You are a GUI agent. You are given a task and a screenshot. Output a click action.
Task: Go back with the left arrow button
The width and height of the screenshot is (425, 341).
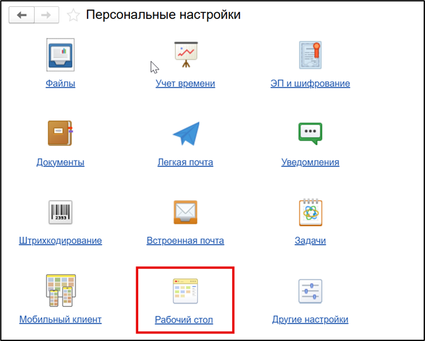(21, 15)
